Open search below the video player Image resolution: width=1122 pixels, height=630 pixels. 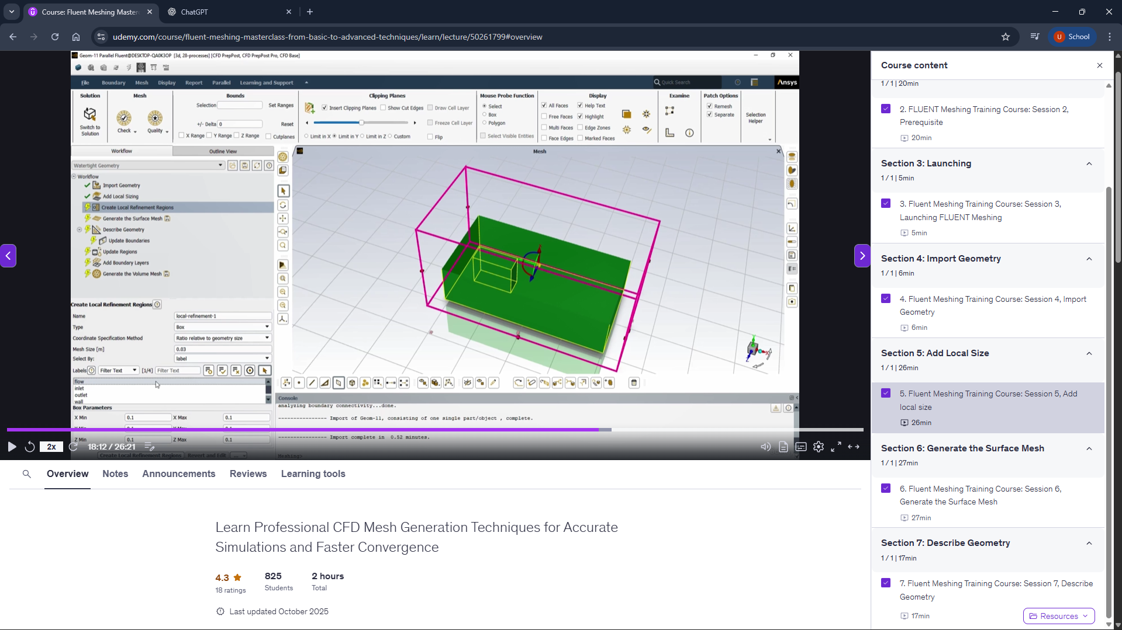coord(26,474)
